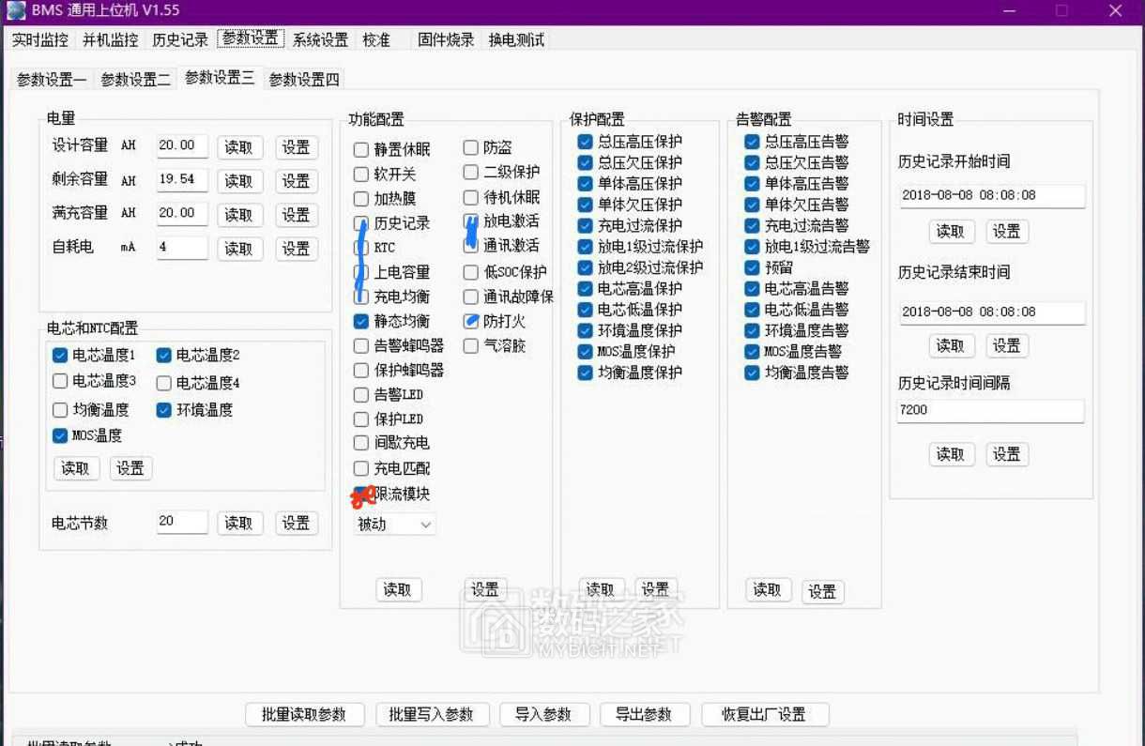
Task: Check the 保护LED option
Action: click(361, 419)
